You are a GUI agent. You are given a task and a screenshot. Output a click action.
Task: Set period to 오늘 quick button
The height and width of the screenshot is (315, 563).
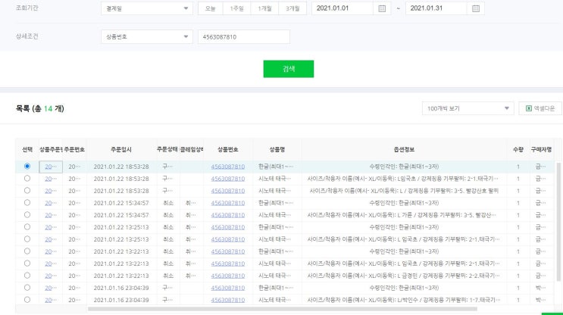pos(211,8)
